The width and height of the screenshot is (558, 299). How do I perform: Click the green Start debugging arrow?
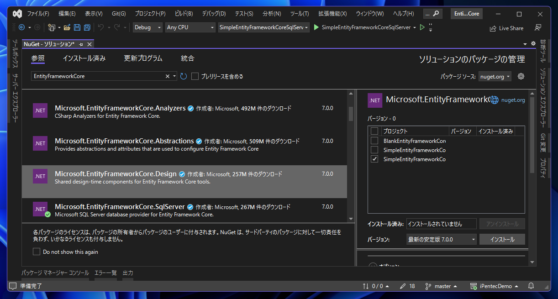pos(316,27)
